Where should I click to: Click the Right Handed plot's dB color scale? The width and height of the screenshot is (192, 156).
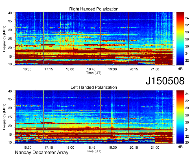pyautogui.click(x=180, y=39)
